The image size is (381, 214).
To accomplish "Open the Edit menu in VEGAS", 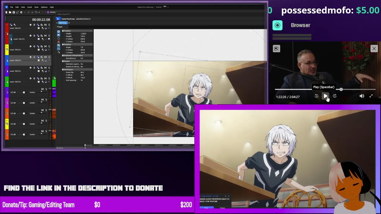I will tap(17, 7).
